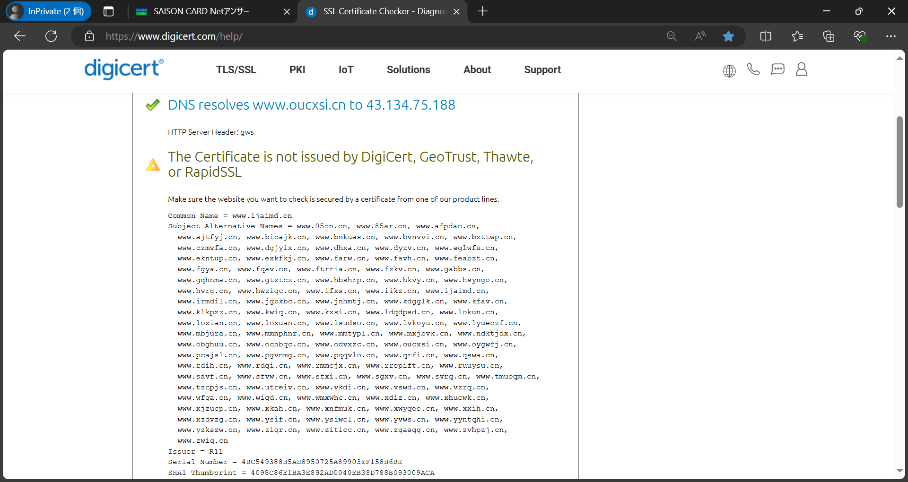Toggle the blue favorite star
Viewport: 908px width, 482px height.
coord(728,36)
